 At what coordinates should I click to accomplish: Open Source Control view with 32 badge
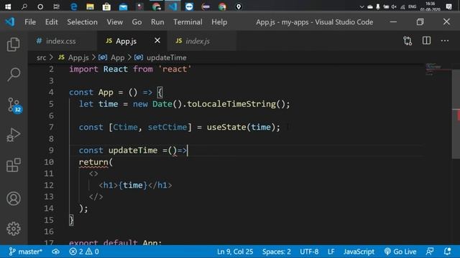[14, 105]
